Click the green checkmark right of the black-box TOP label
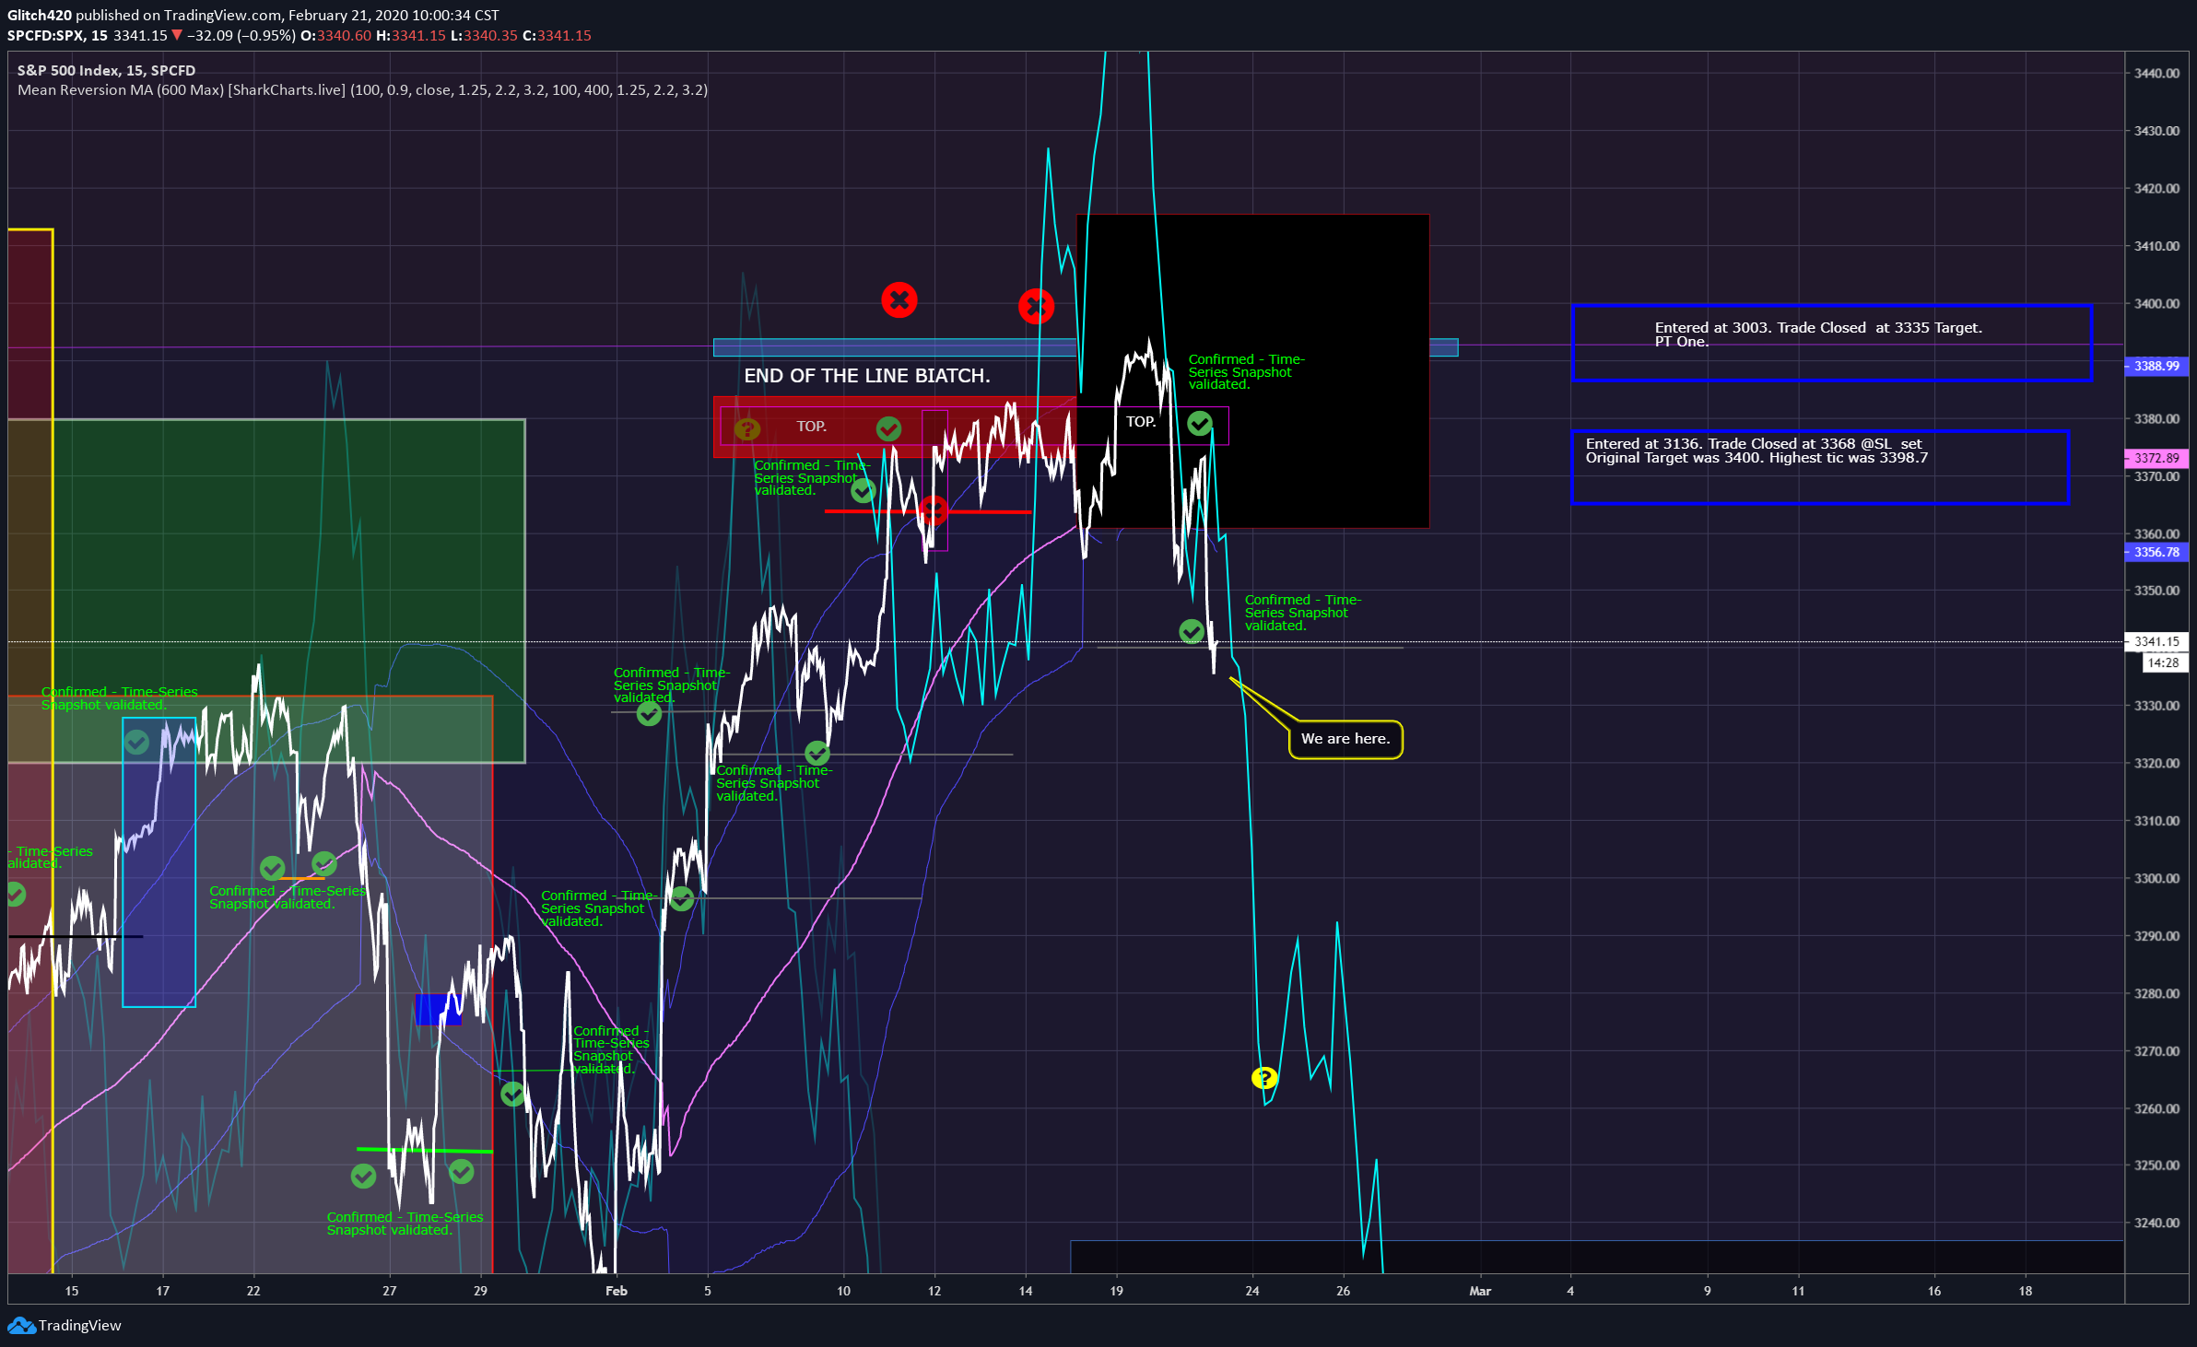Image resolution: width=2197 pixels, height=1347 pixels. click(x=1199, y=423)
